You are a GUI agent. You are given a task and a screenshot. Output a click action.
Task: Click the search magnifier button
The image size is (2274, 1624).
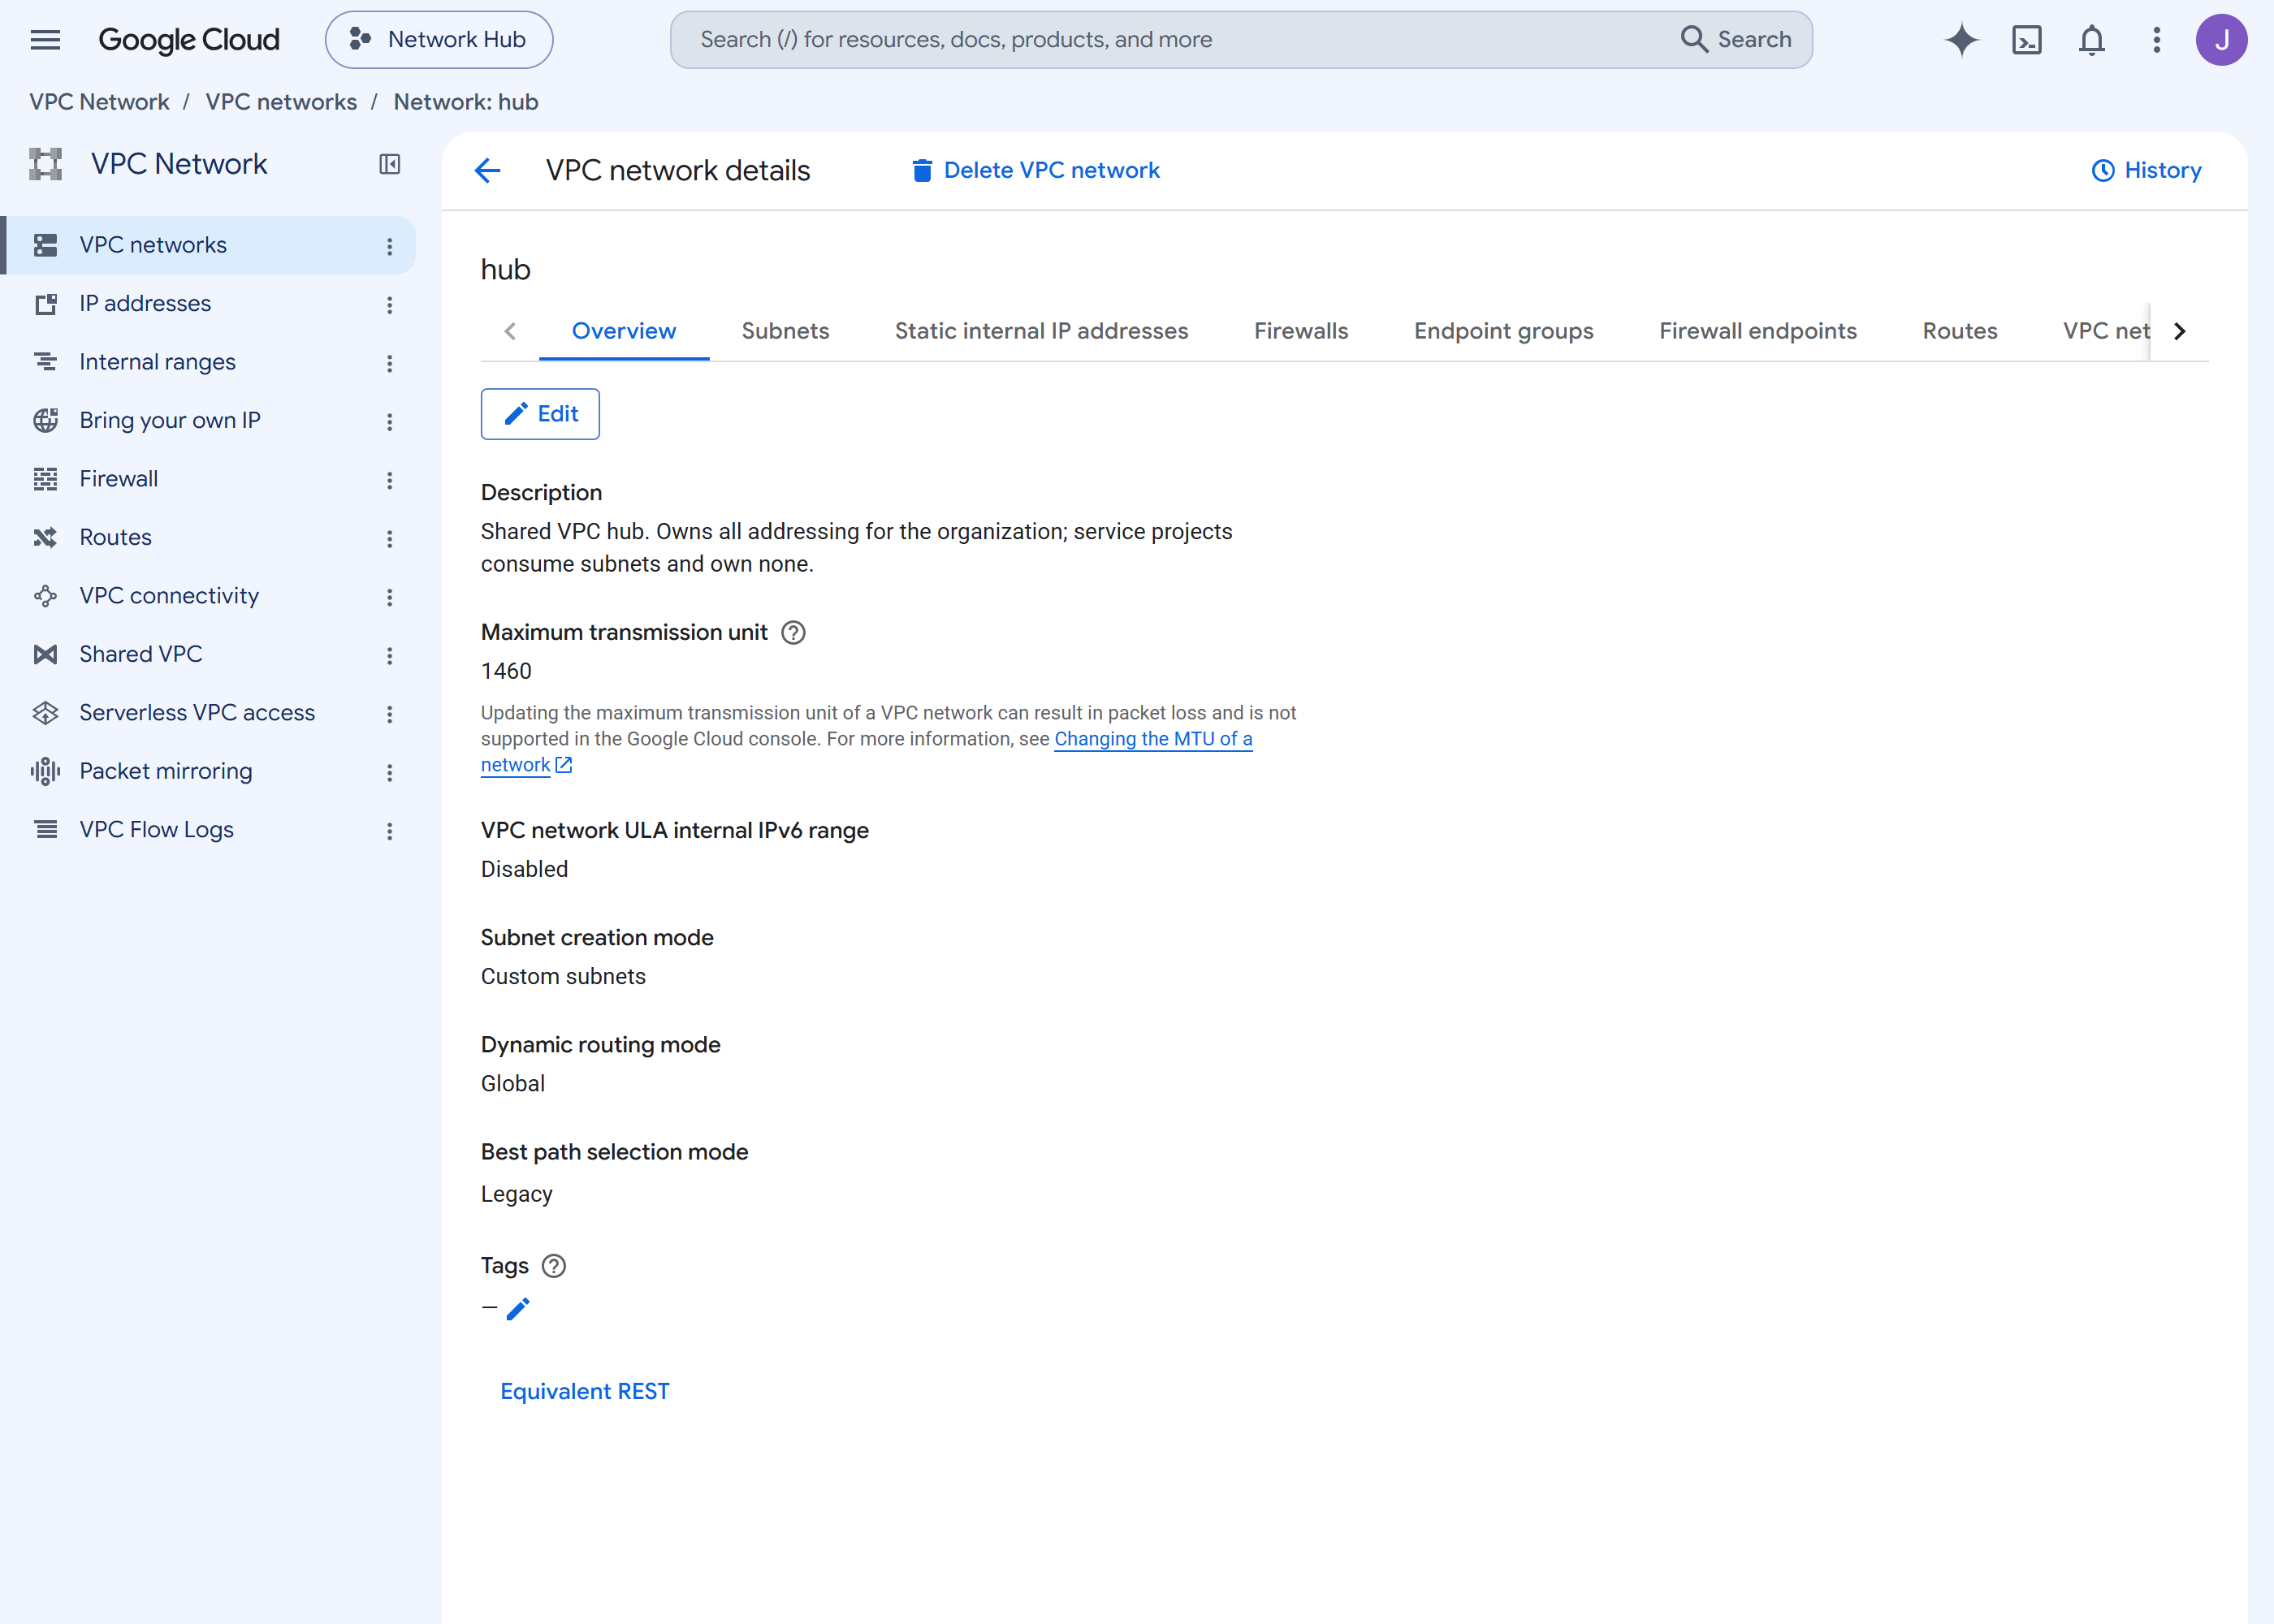coord(1737,40)
